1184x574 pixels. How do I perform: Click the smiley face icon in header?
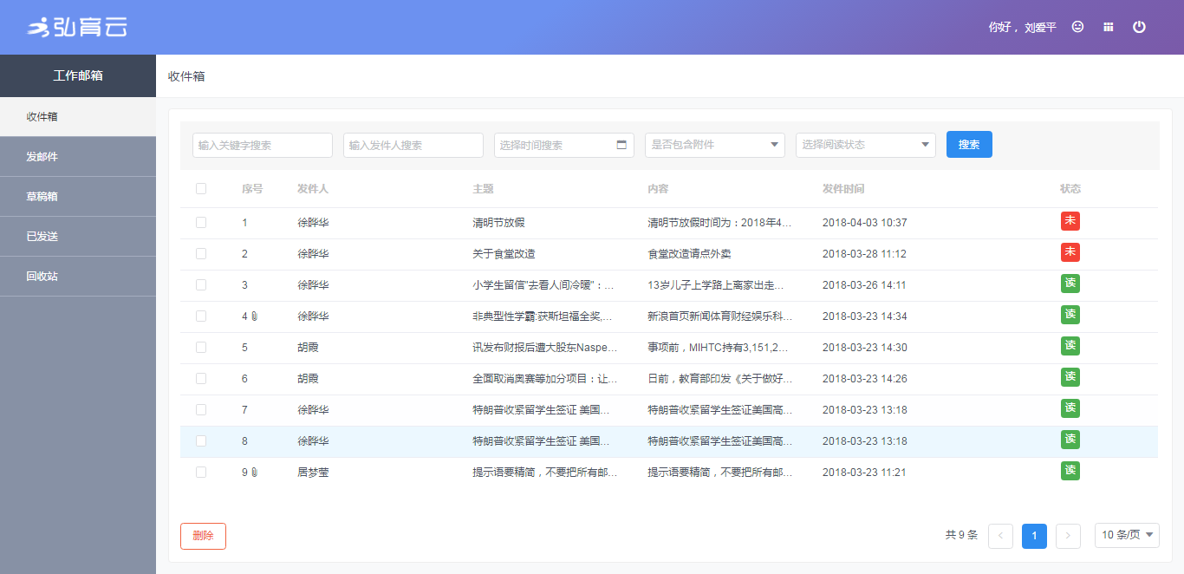1077,27
